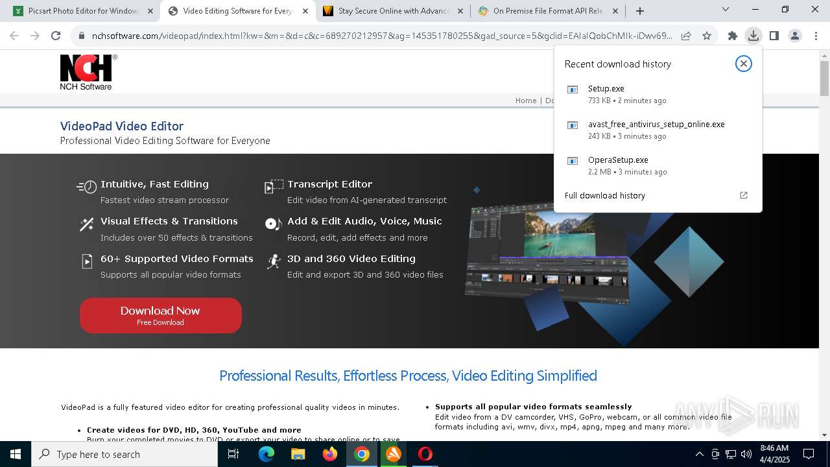Click the NCH Software logo

point(88,72)
